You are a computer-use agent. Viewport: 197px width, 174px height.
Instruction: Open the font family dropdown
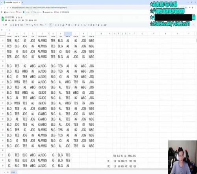click(43, 25)
